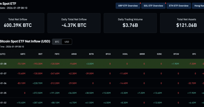The image size is (204, 107).
Task: Click the +372.50M IBIT cell
Action: [37, 93]
